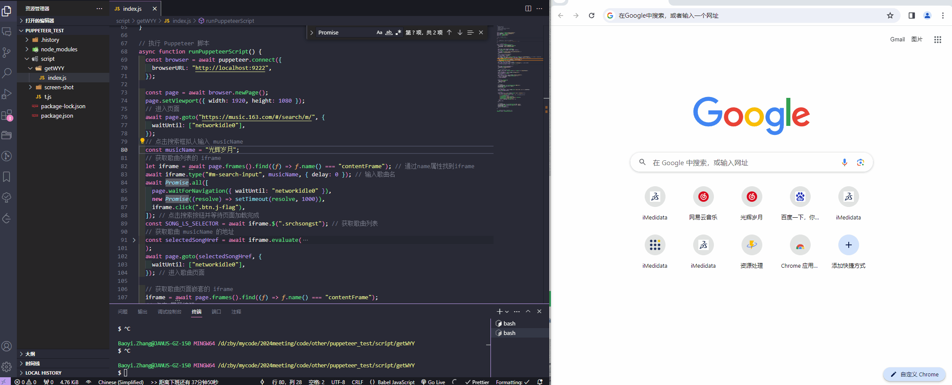
Task: Click the Google search box
Action: click(751, 163)
